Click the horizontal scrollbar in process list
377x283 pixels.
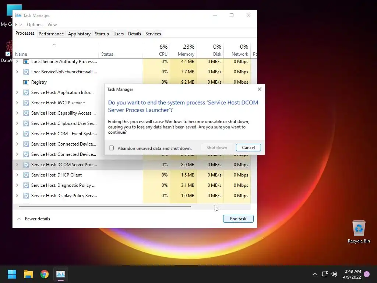[x=105, y=206]
